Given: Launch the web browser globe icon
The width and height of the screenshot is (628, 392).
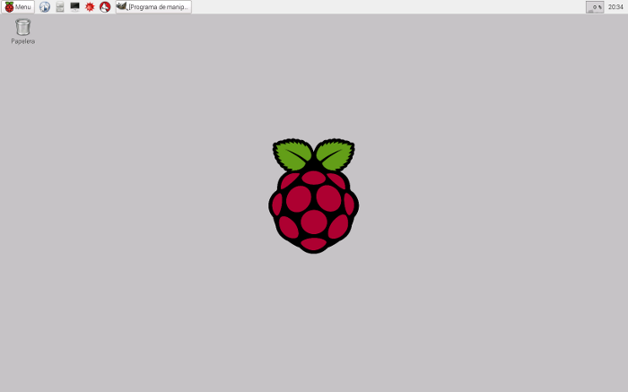Looking at the screenshot, I should coord(45,7).
